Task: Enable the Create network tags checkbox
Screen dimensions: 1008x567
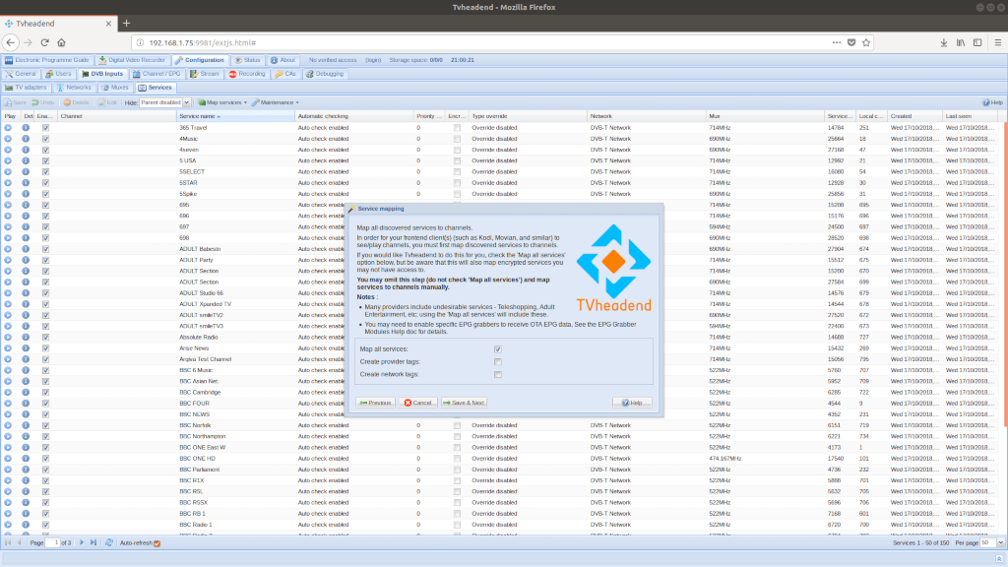Action: [x=498, y=374]
